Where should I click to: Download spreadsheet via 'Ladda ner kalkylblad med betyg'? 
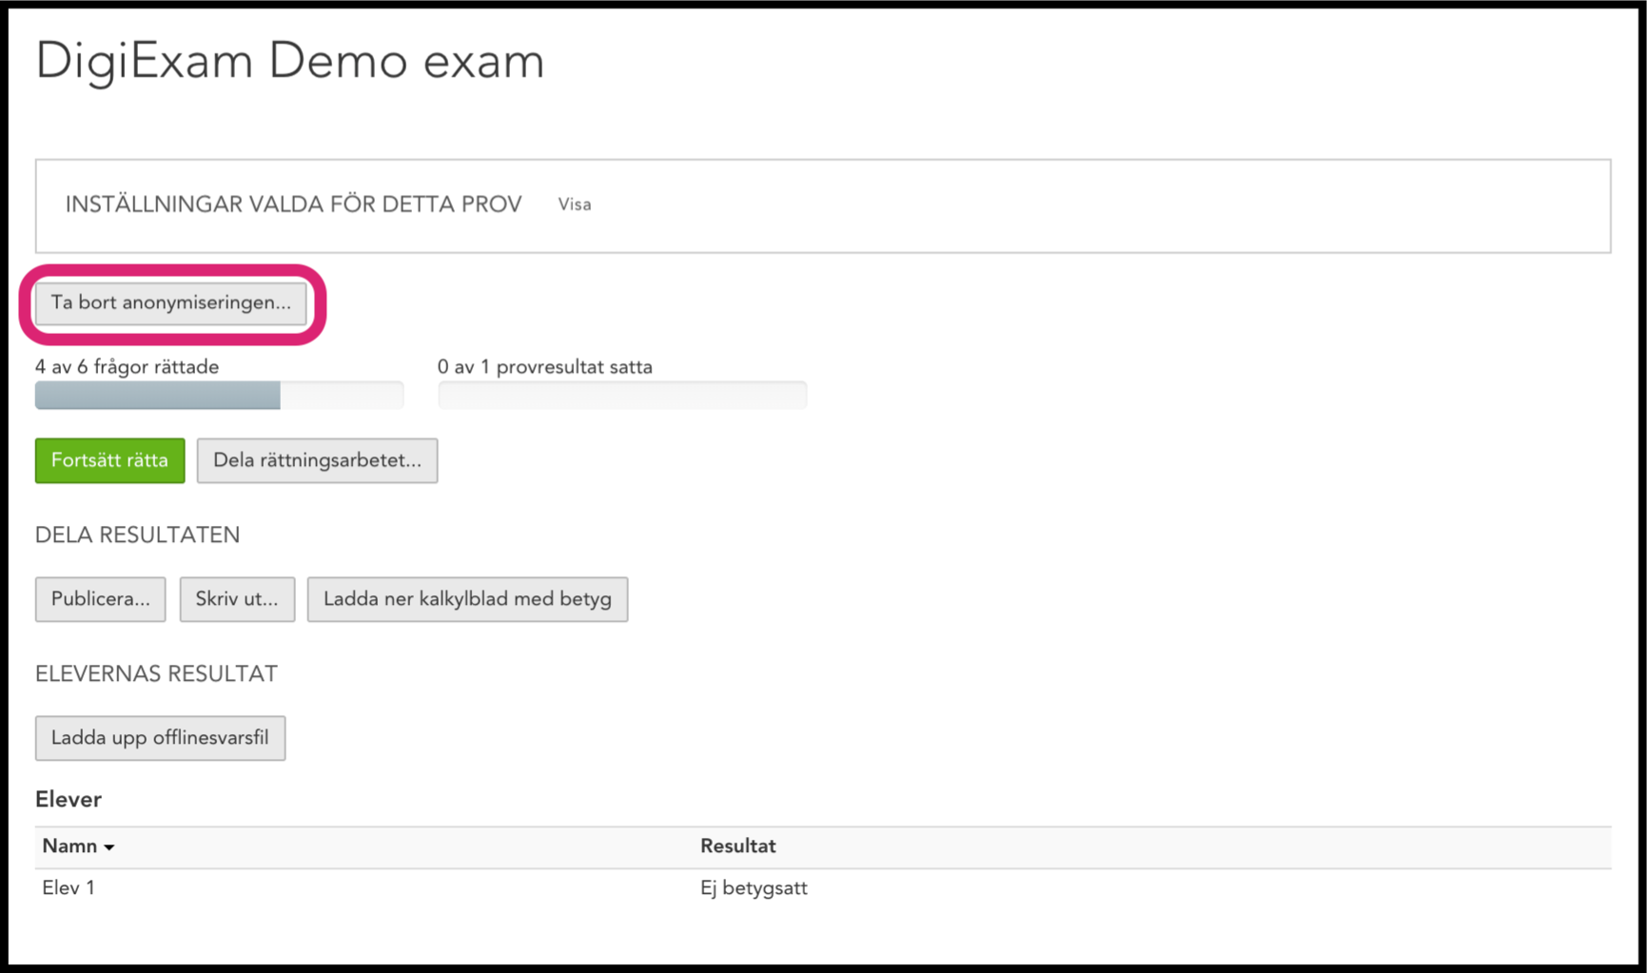coord(467,599)
